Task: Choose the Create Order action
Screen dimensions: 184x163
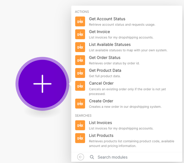Action: (x=127, y=104)
